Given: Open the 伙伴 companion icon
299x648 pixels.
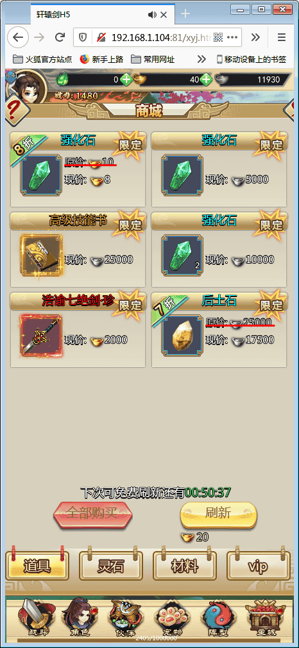Looking at the screenshot, I should pos(125,618).
